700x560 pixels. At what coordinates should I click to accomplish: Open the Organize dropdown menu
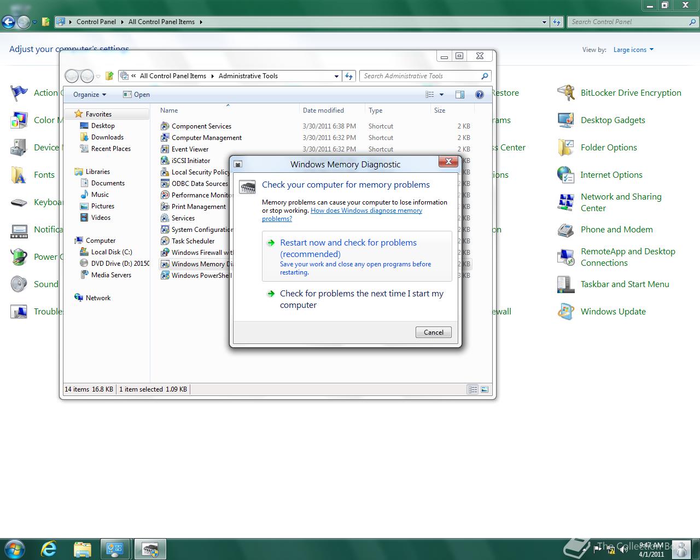click(x=90, y=95)
